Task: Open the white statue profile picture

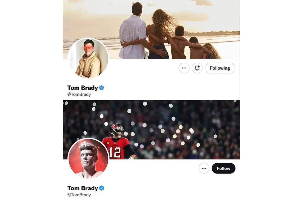Action: [88, 158]
